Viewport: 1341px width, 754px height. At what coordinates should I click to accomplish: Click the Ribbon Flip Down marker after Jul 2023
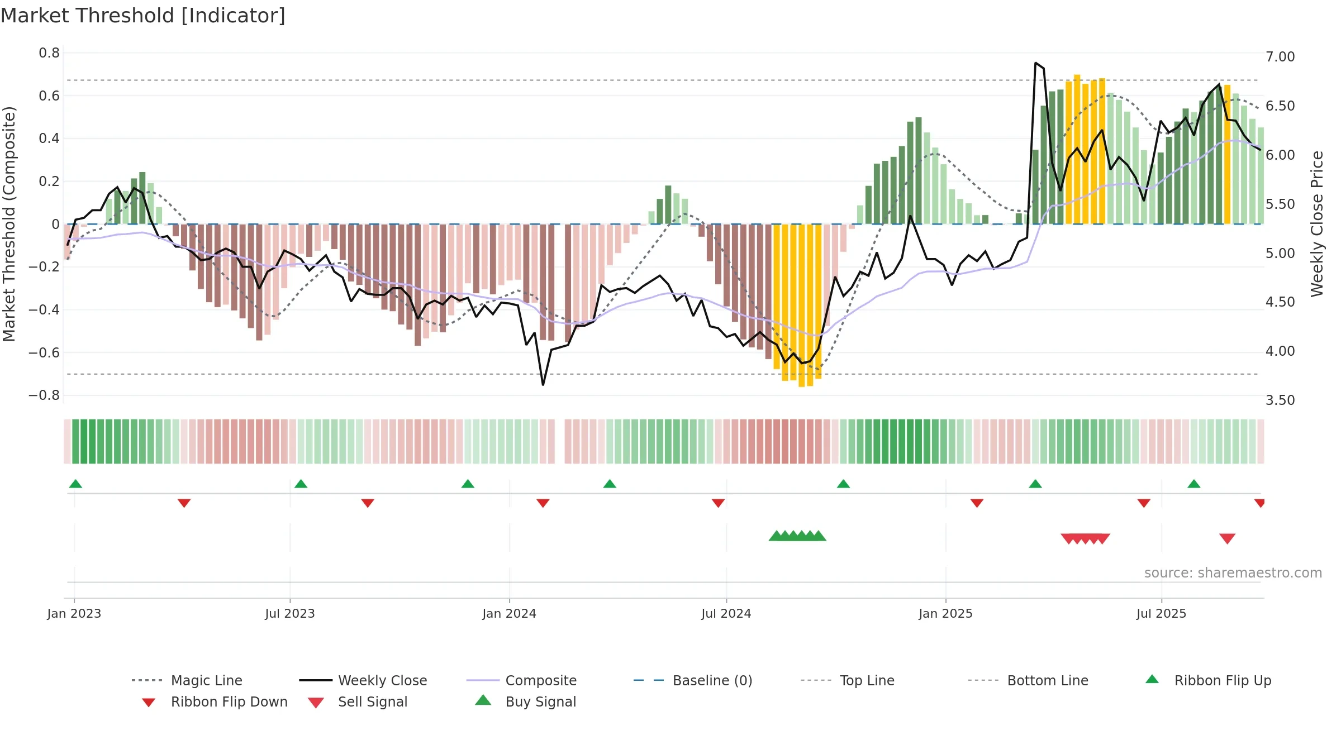click(x=367, y=503)
